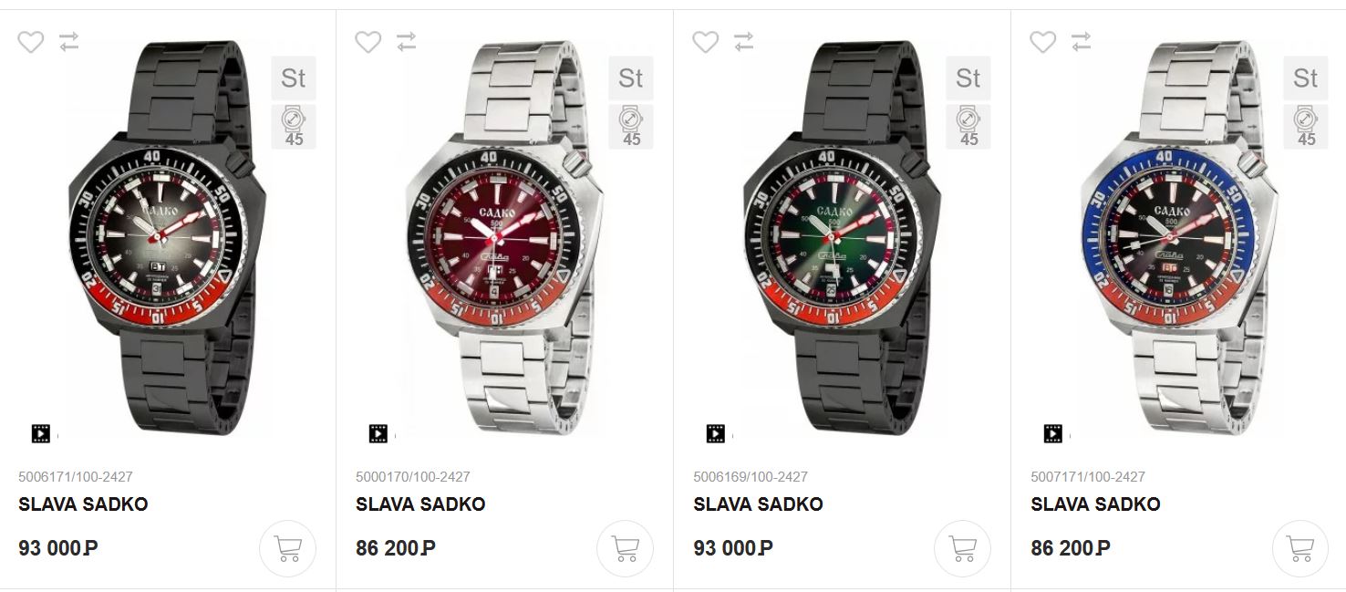Screen dimensions: 1346x592
Task: Click the St steel badge on first watch
Action: [294, 78]
